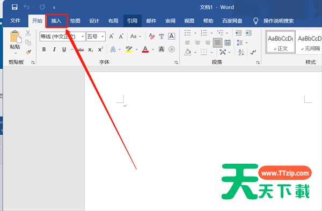This screenshot has width=322, height=211.
Task: Redo with the repeat arrow icon
Action: (42, 7)
